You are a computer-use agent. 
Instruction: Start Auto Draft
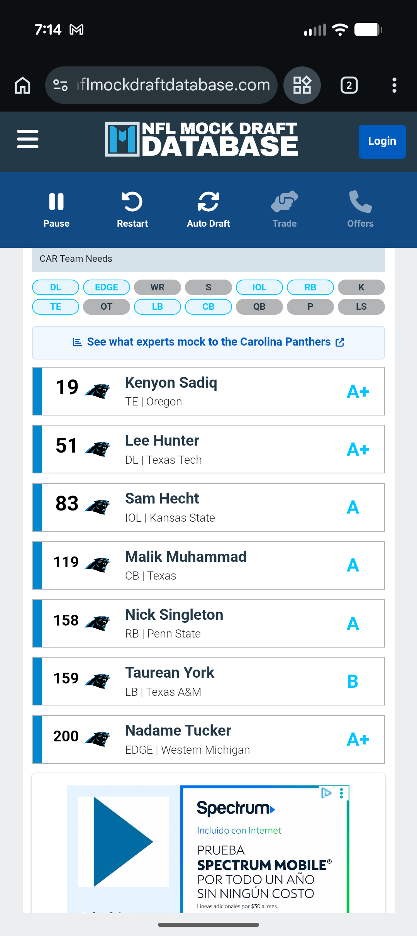tap(208, 209)
